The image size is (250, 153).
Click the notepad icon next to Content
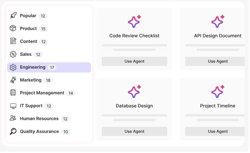(13, 41)
